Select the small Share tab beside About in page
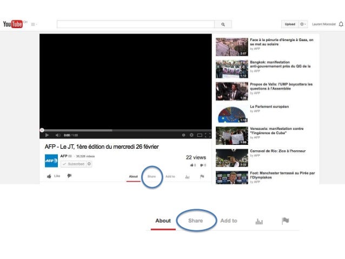The width and height of the screenshot is (345, 259). pos(151,176)
